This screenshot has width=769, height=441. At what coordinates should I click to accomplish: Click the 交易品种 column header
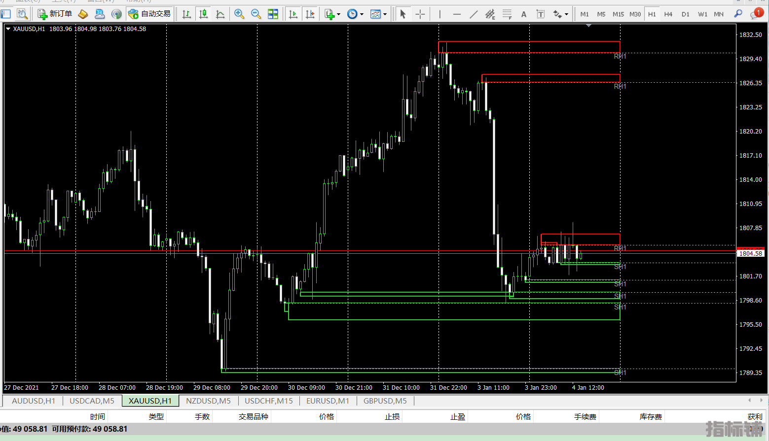click(254, 417)
